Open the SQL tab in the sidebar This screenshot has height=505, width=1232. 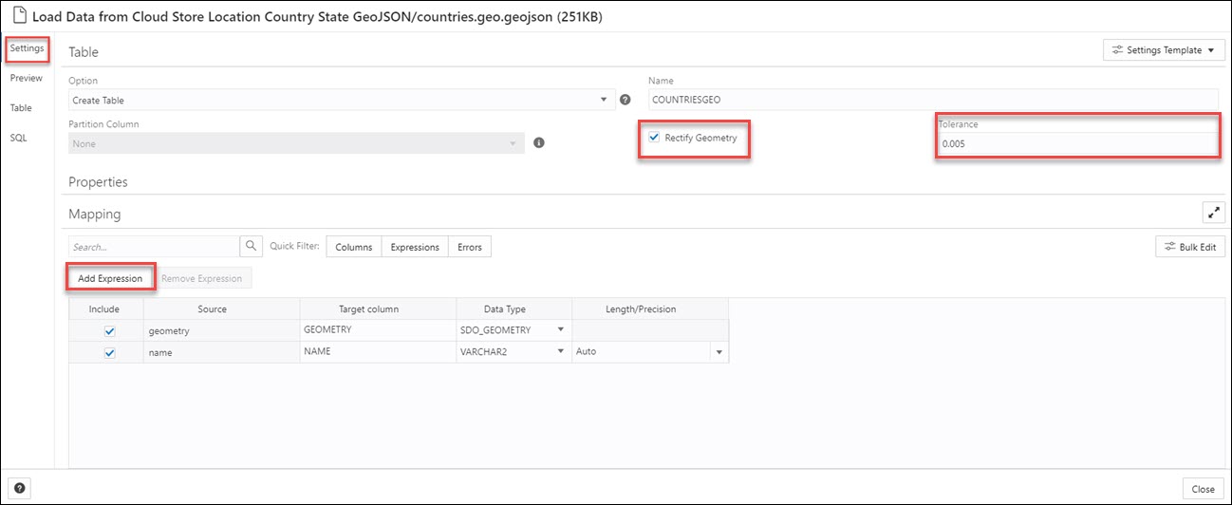[19, 138]
